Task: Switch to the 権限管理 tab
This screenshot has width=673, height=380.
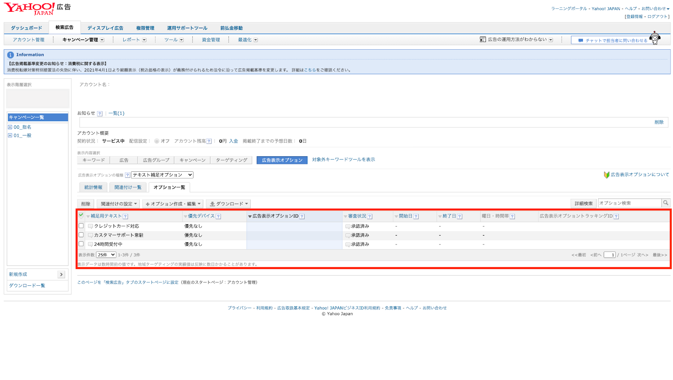Action: 145,28
